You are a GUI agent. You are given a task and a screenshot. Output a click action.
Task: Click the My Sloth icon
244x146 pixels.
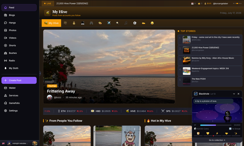5,68
